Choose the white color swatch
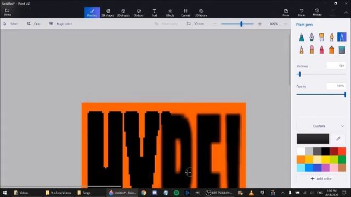This screenshot has height=197, width=351. pyautogui.click(x=301, y=152)
